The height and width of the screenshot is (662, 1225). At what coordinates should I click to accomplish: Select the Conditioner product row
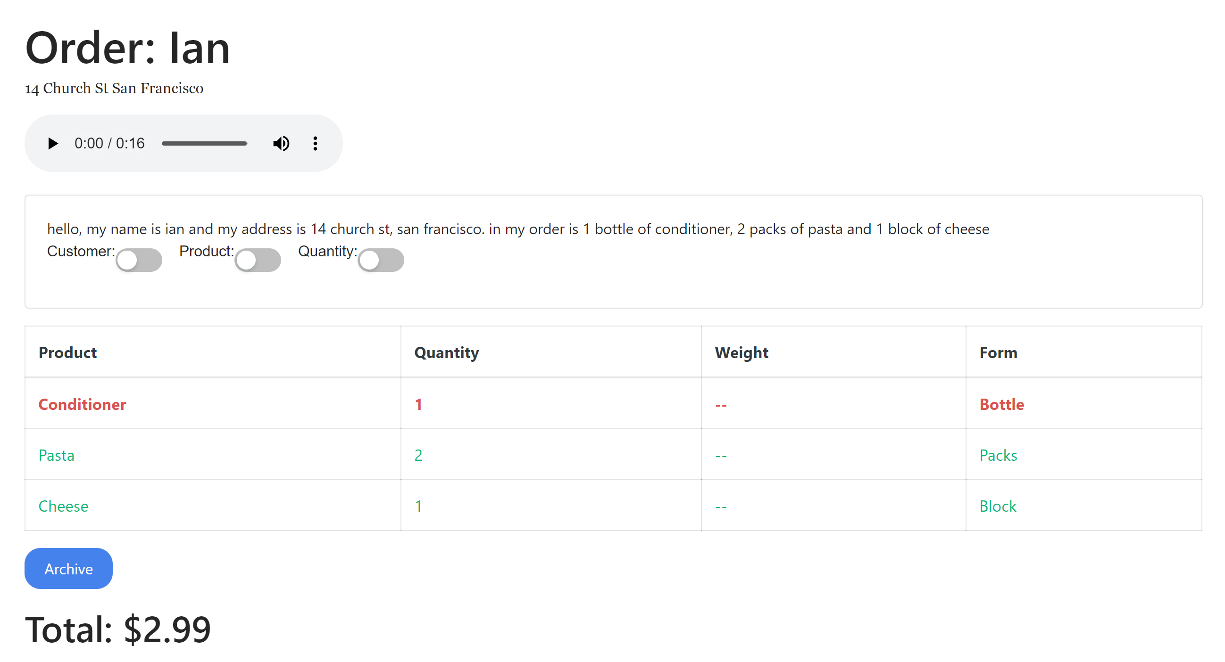[82, 405]
